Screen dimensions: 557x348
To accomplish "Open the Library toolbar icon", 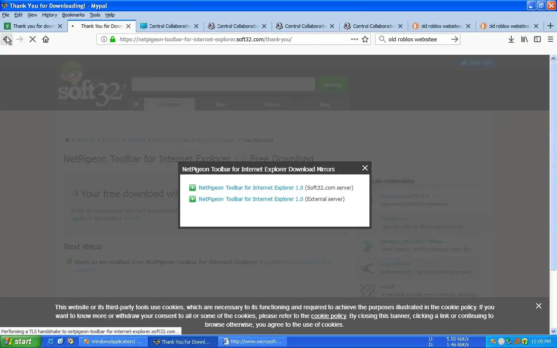I will (525, 39).
